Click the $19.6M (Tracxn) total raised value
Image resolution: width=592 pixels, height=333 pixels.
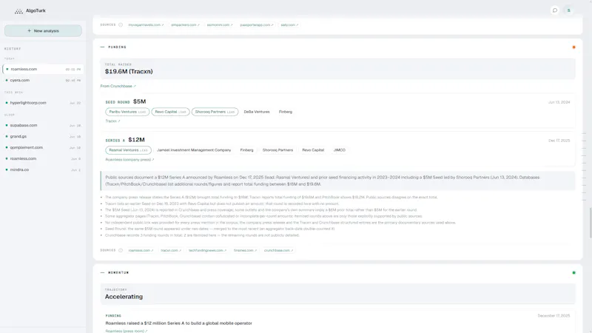click(129, 71)
